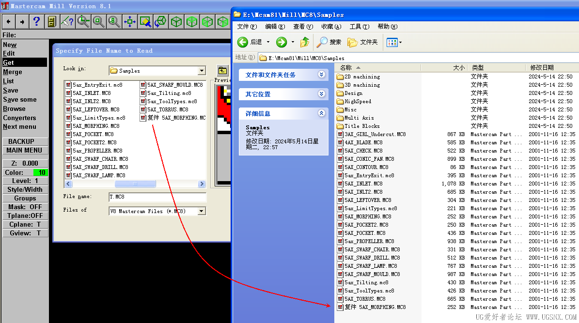Screen dimensions: 579x323
Task: Go back in Explorer window
Action: pyautogui.click(x=250, y=42)
